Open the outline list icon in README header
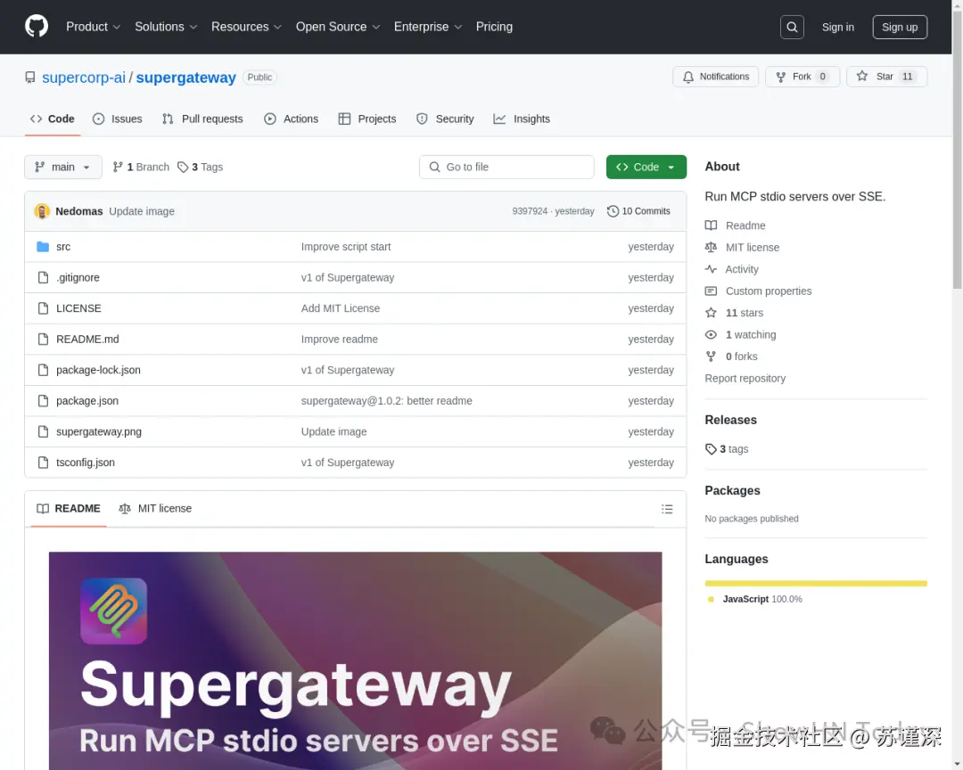The height and width of the screenshot is (770, 963). (667, 509)
